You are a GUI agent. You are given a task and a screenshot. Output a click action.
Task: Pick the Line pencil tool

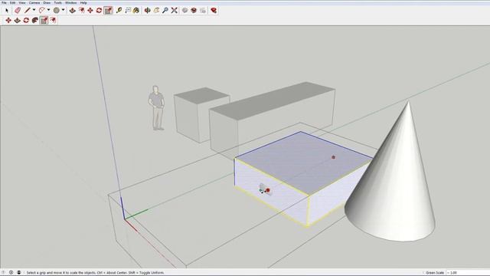(28, 10)
